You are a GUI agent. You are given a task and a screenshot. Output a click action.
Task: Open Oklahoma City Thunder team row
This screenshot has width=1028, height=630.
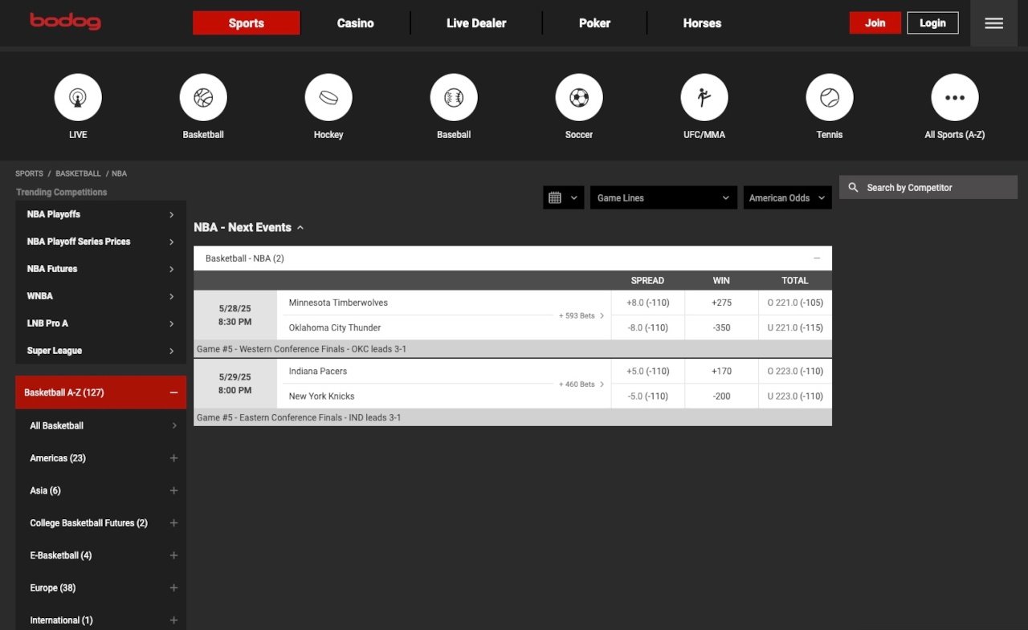335,327
